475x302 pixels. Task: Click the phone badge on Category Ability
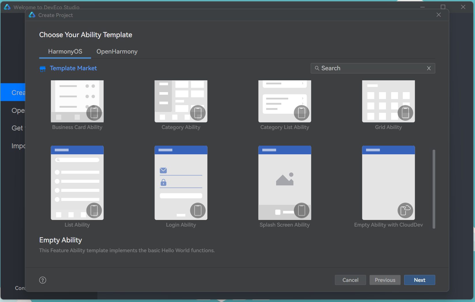click(x=198, y=113)
